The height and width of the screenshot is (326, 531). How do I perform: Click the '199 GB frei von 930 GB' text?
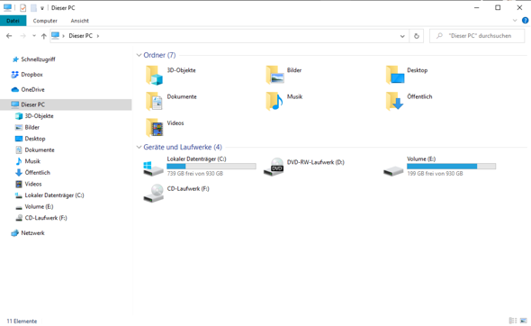coord(435,174)
